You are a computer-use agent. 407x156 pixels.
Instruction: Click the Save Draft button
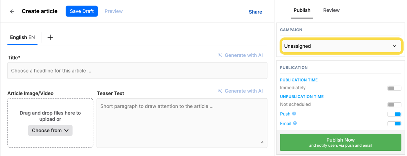tap(82, 11)
